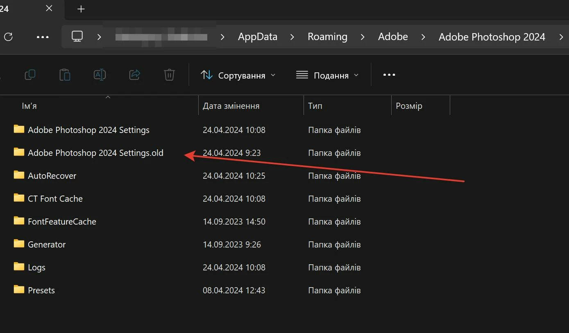The image size is (569, 333).
Task: Close the current File Explorer tab
Action: point(49,8)
